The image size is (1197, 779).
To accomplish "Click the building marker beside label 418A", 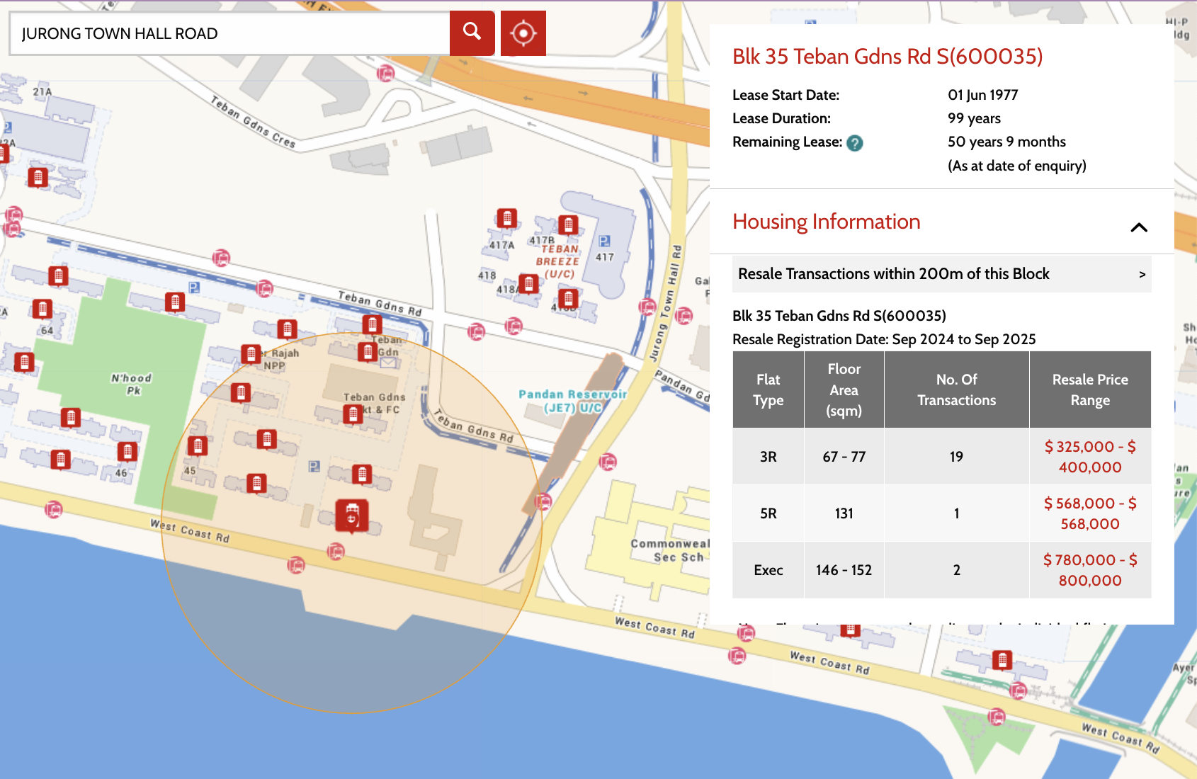I will pos(528,284).
